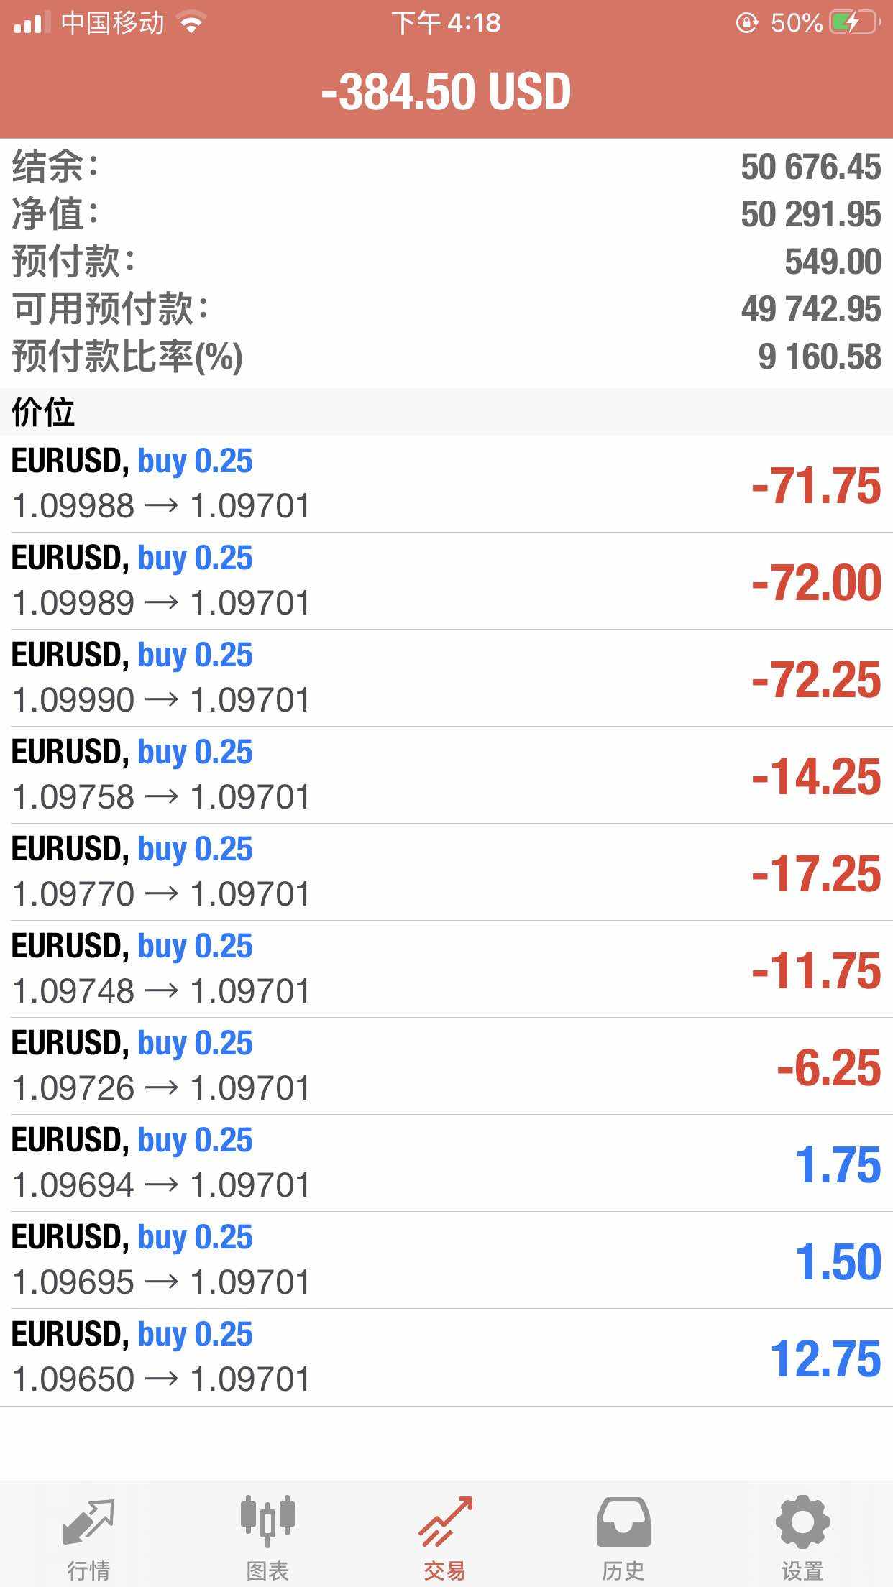Viewport: 893px width, 1587px height.
Task: Open the position entered at 1.09758
Action: [x=446, y=775]
